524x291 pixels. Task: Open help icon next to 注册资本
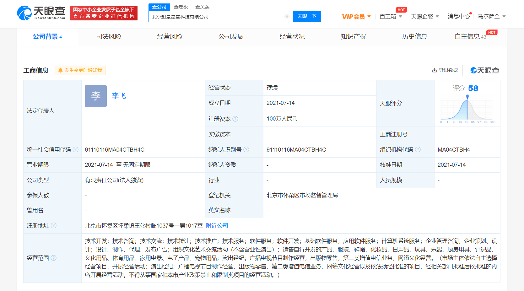pos(235,119)
